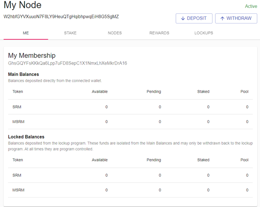Switch to the ME tab
Screen dimensions: 260x207
(26, 33)
